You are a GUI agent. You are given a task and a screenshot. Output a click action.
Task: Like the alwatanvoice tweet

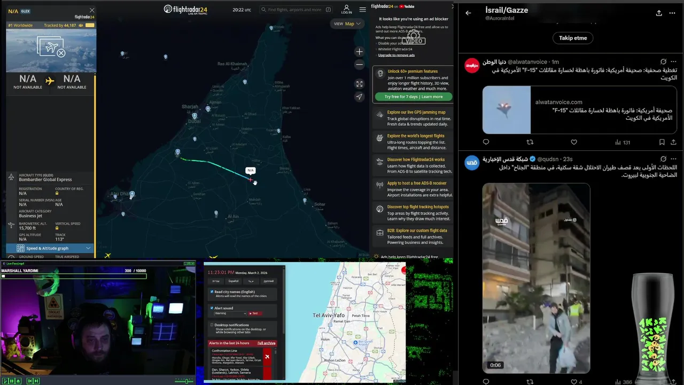pyautogui.click(x=574, y=142)
